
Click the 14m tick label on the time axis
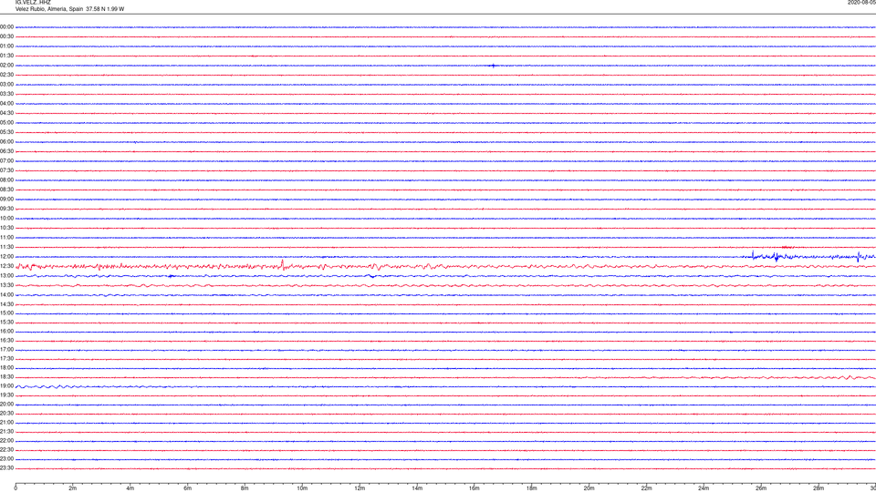417,488
